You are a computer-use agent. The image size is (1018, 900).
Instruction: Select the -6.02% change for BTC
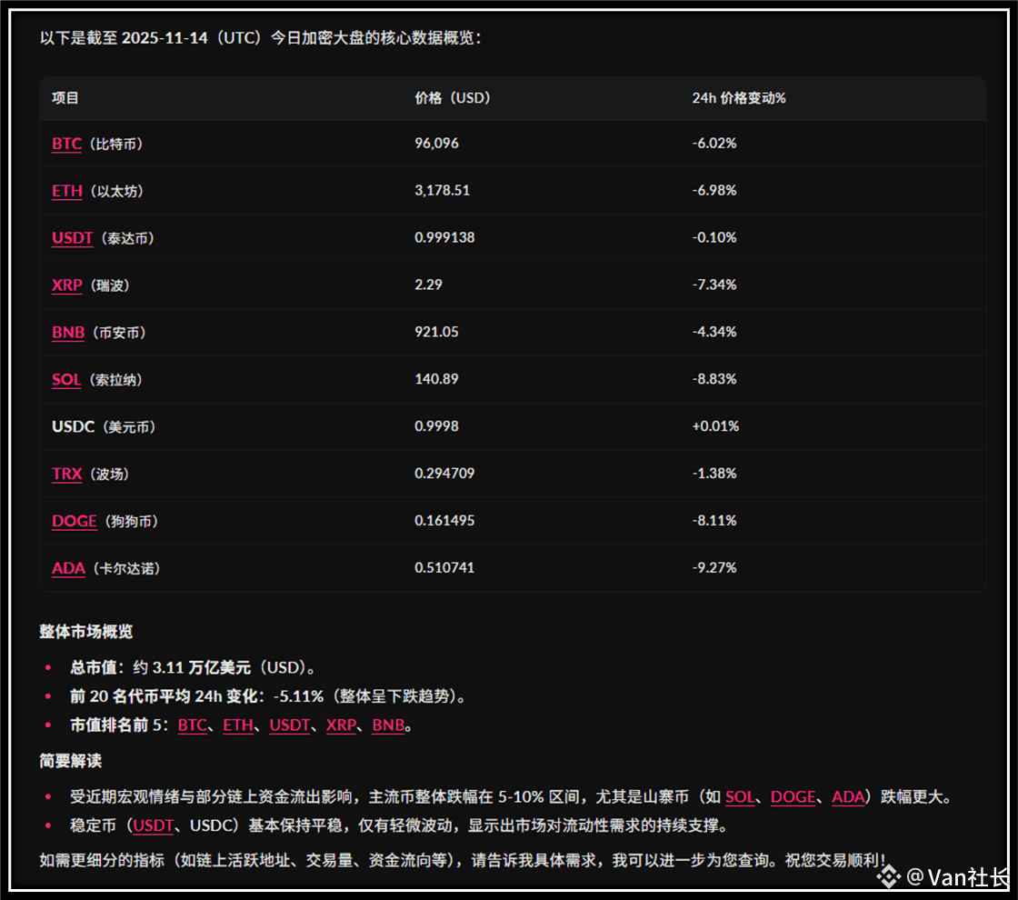(714, 143)
